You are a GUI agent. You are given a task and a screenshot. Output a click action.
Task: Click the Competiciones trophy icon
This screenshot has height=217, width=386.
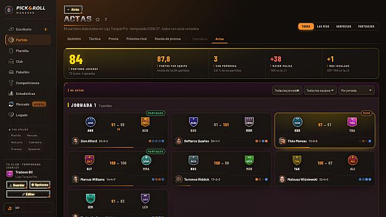pos(11,83)
